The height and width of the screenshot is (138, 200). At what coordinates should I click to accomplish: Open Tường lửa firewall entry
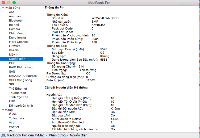(x=16, y=118)
